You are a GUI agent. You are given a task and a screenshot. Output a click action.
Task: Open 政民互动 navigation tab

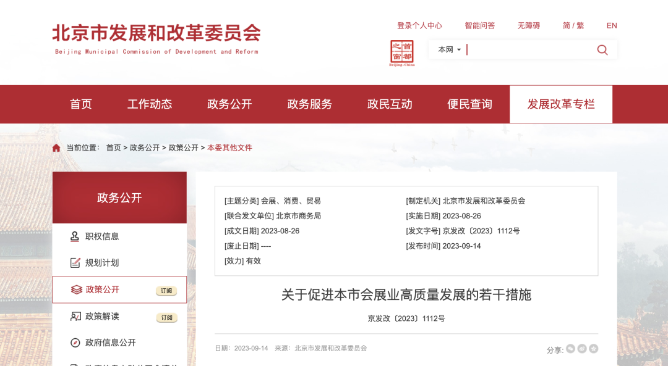[390, 104]
